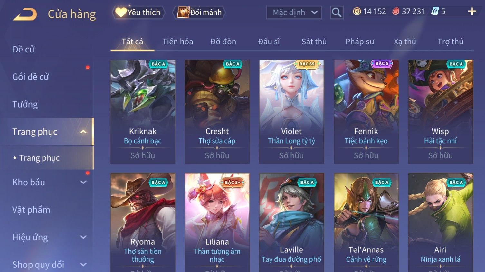Open Đổi mảnh fragment exchange icon
The image size is (485, 272).
pyautogui.click(x=199, y=13)
